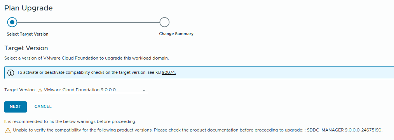This screenshot has height=140, width=394.
Task: Click the info icon in the banner
Action: click(10, 73)
